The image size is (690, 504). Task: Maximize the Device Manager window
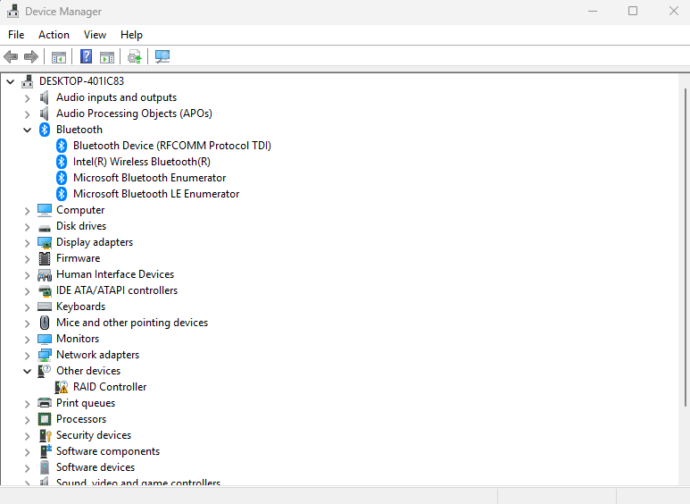(x=633, y=11)
